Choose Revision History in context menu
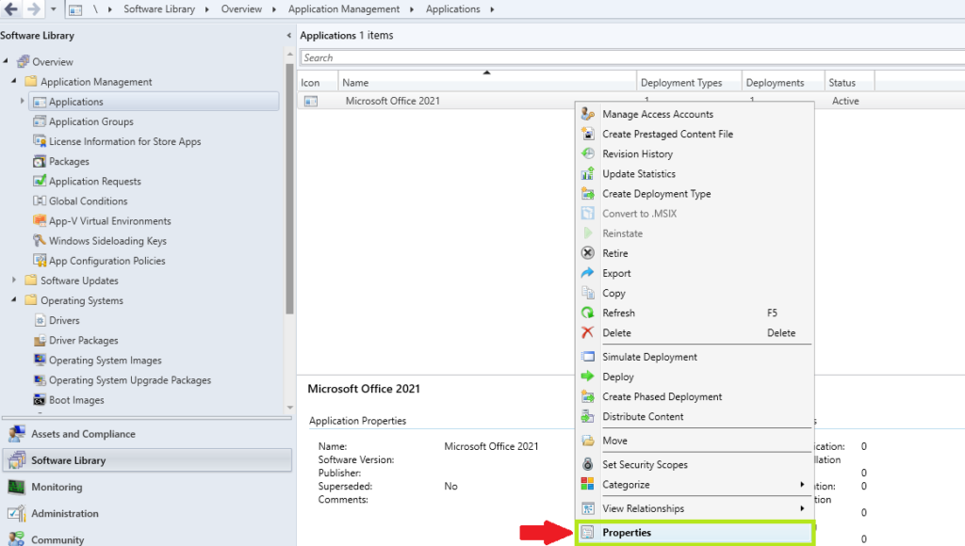The image size is (965, 546). coord(695,153)
